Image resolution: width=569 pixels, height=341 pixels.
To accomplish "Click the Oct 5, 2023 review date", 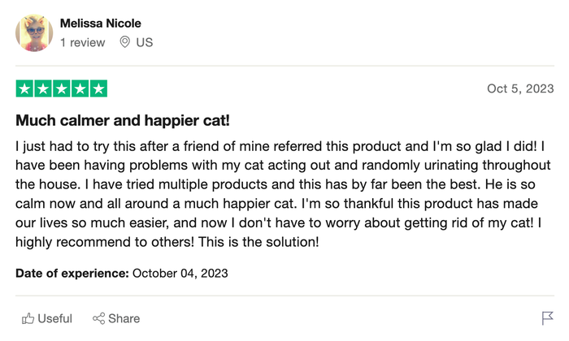I will (x=520, y=88).
